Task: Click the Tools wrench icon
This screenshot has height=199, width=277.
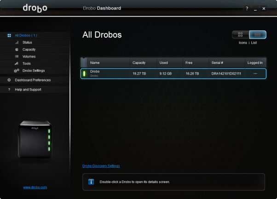Action: 17,63
